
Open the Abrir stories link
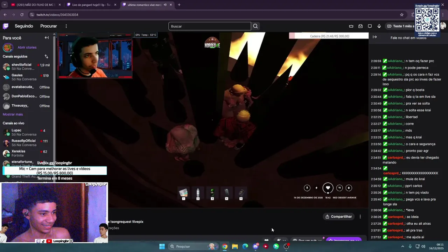[27, 48]
